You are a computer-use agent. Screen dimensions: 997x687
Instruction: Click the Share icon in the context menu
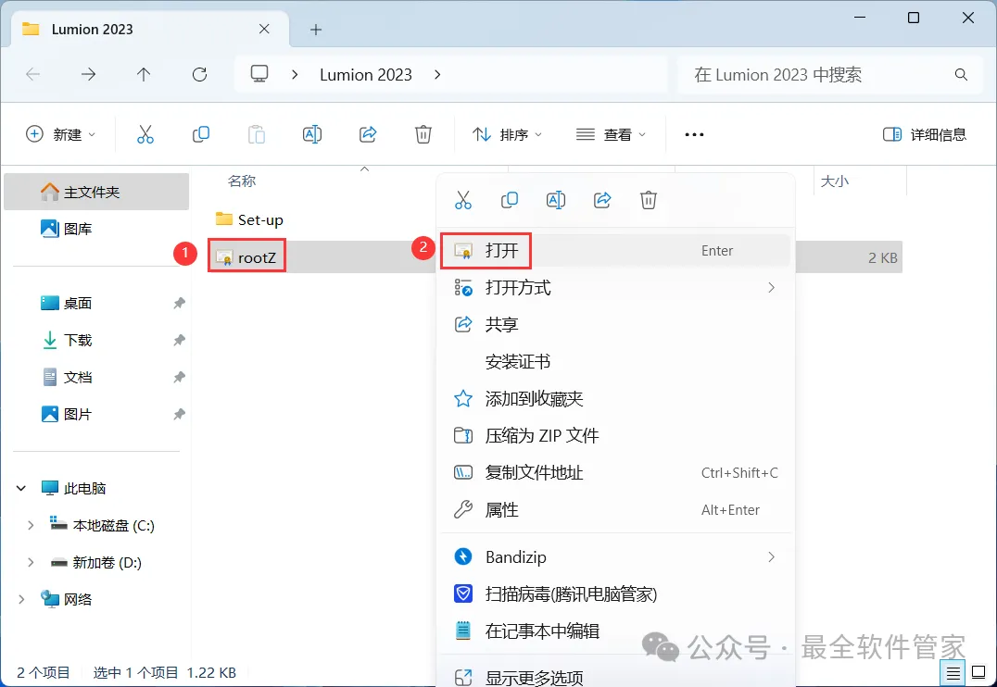(602, 200)
